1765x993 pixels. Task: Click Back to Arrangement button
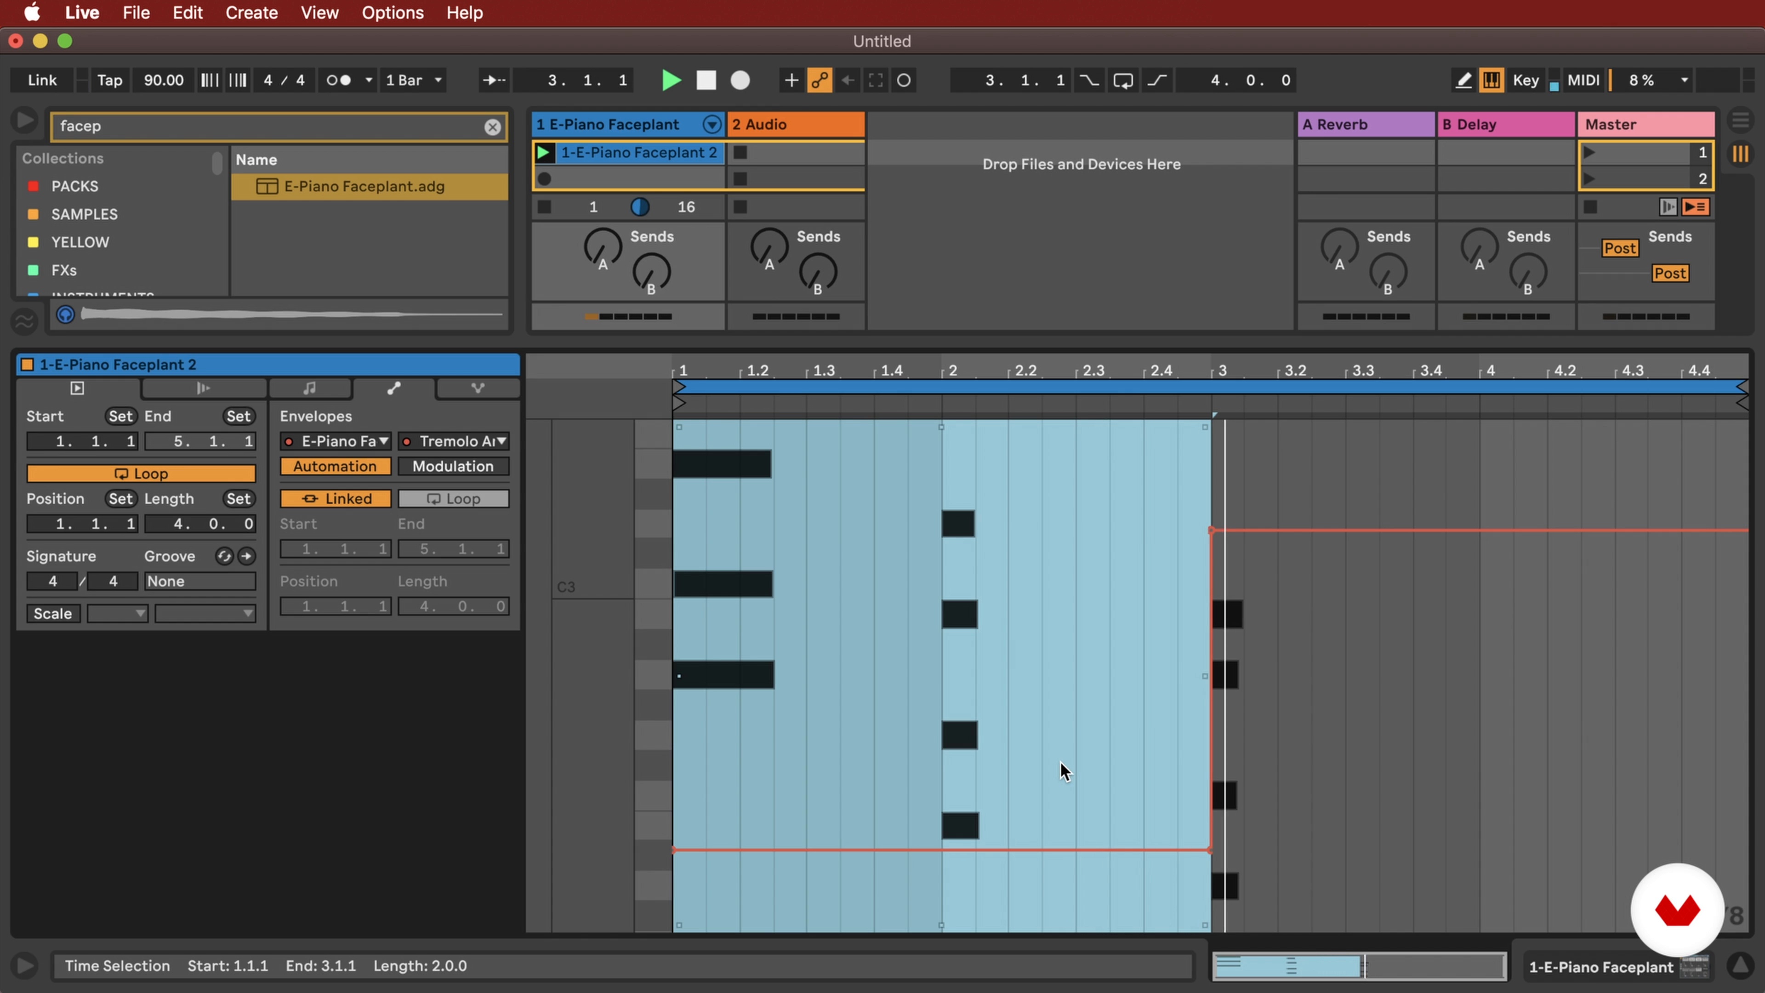click(1696, 207)
